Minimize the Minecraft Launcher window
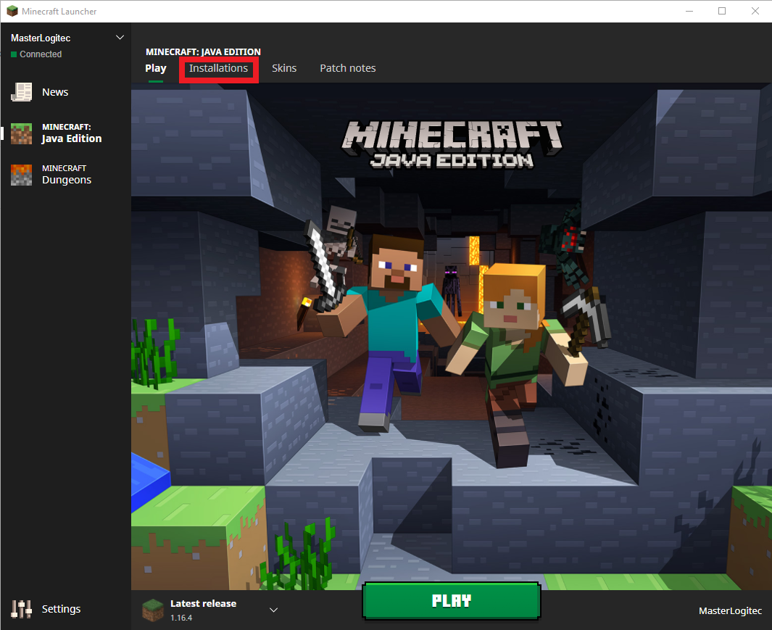The image size is (772, 630). click(x=689, y=11)
